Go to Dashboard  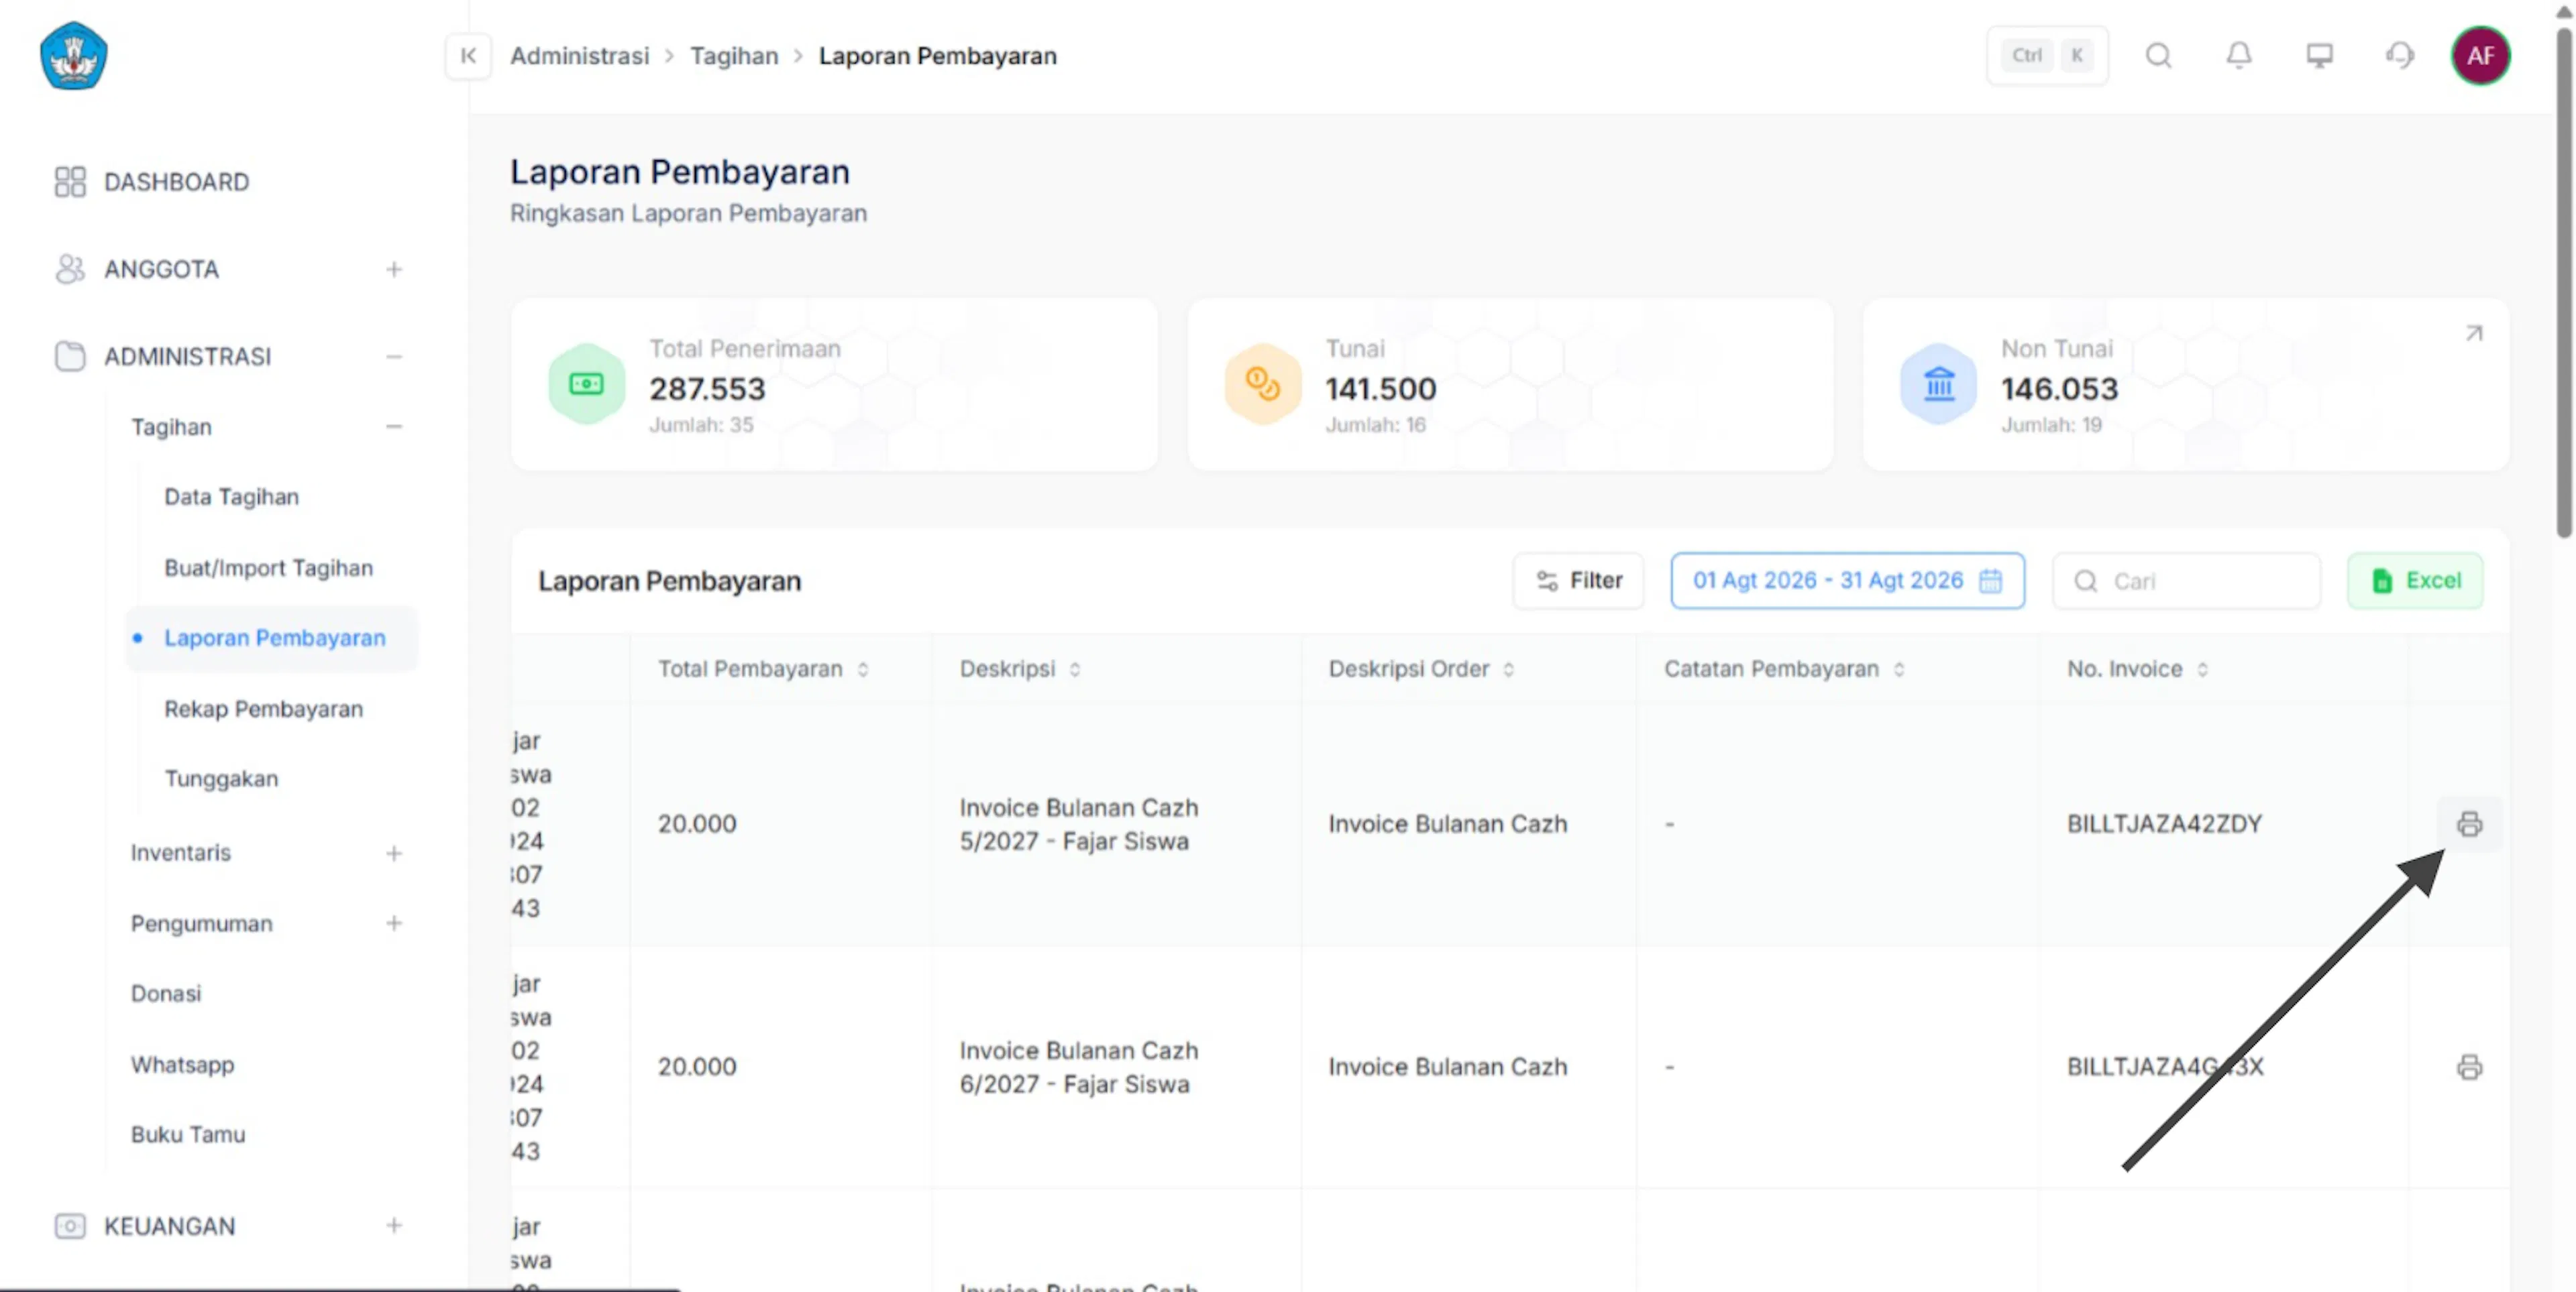pos(177,182)
